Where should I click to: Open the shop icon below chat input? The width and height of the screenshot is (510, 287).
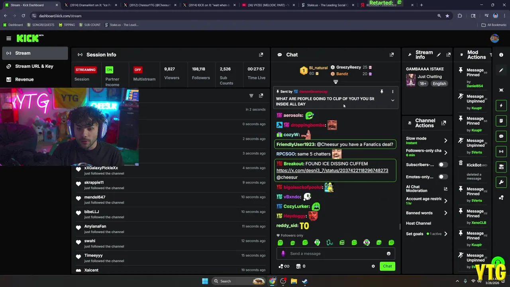[298, 266]
